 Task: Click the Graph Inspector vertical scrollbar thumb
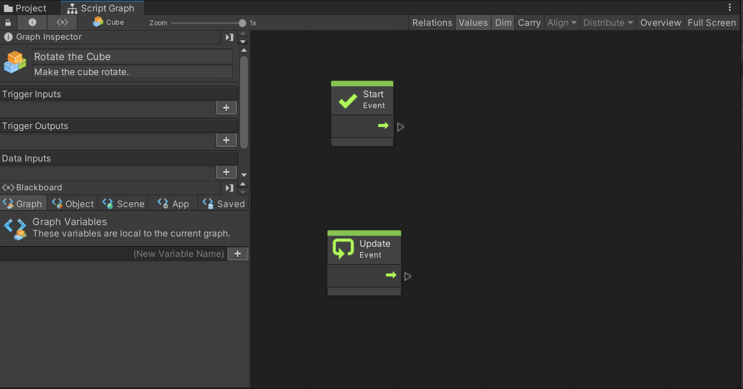(x=244, y=102)
